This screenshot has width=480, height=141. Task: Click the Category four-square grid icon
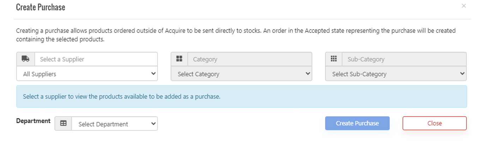179,59
